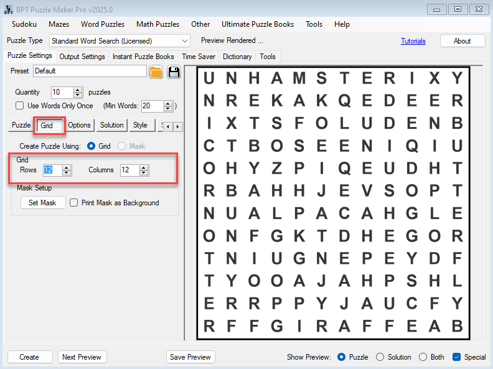
Task: Click the Preset name input field
Action: [90, 71]
